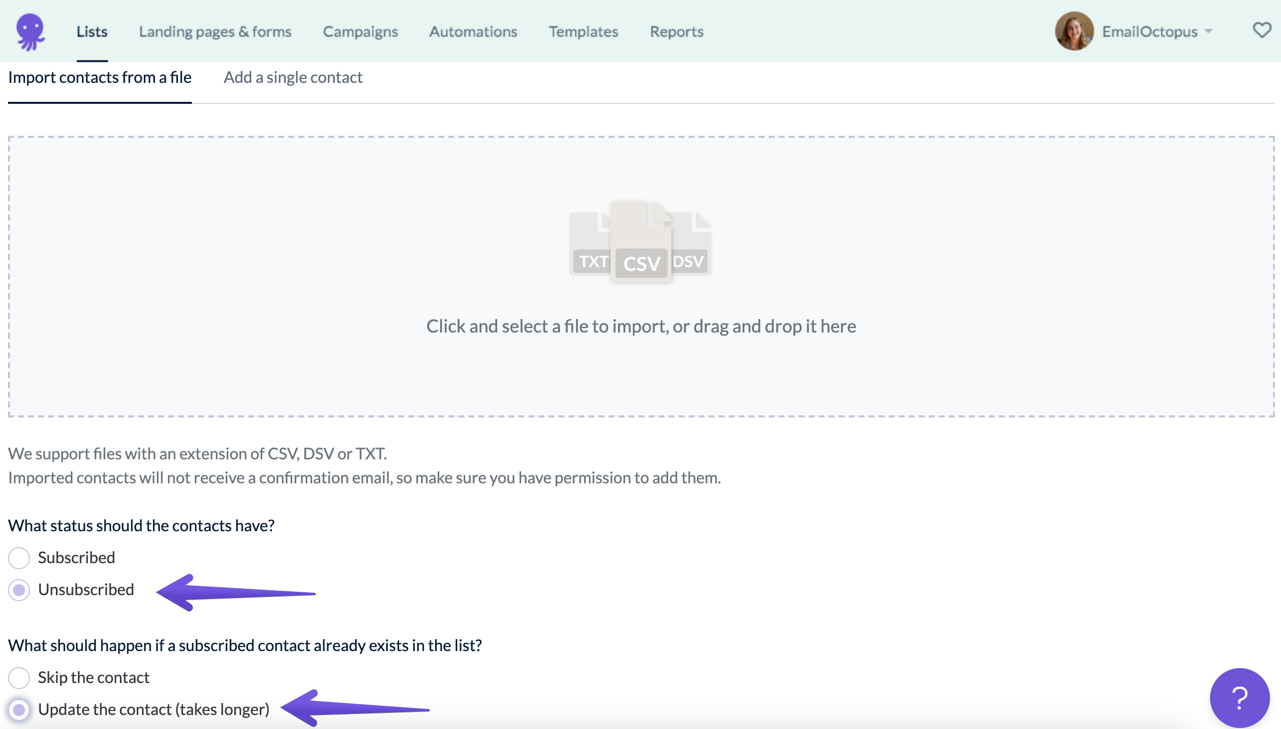1281x729 pixels.
Task: Switch to Import contacts from a file tab
Action: [x=100, y=77]
